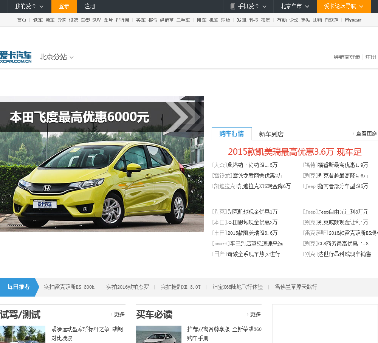The image size is (378, 343).
Task: Open GL8商务最高优惠 1.8 article
Action: click(343, 244)
